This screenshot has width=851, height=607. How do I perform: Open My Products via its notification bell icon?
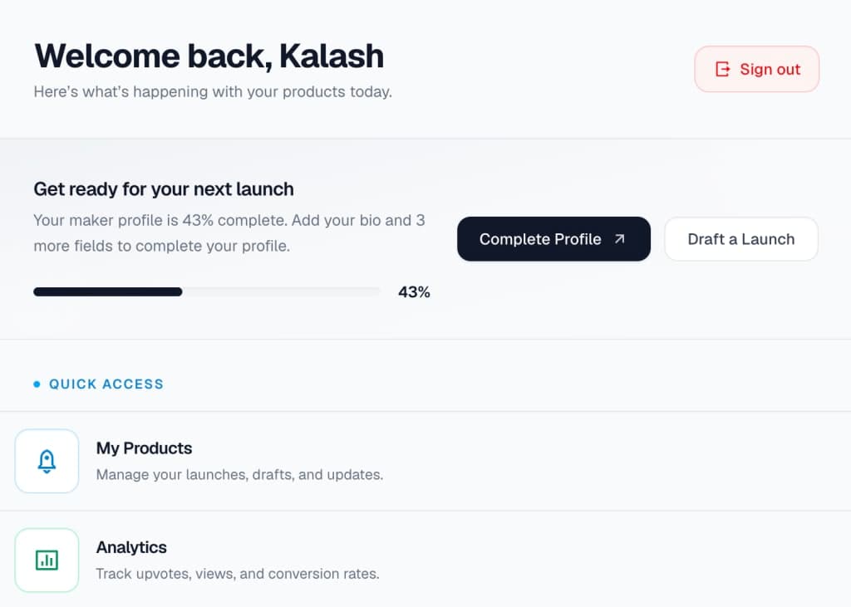coord(47,461)
